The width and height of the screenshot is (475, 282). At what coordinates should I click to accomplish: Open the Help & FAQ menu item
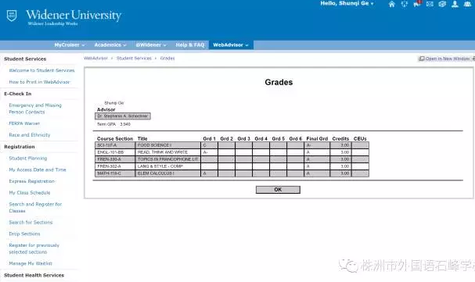(x=190, y=45)
